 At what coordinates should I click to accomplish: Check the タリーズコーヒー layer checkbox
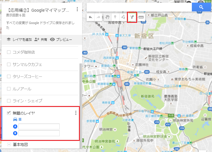(9, 76)
